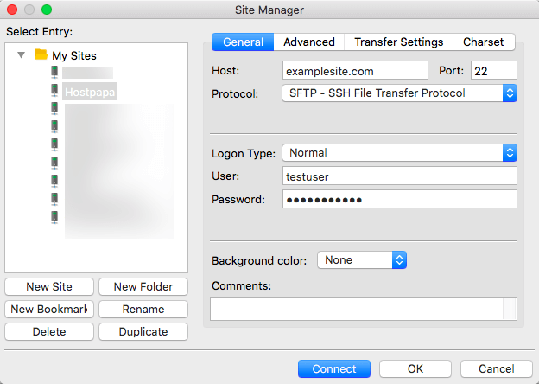The width and height of the screenshot is (539, 384).
Task: Click the Port number field
Action: click(493, 70)
